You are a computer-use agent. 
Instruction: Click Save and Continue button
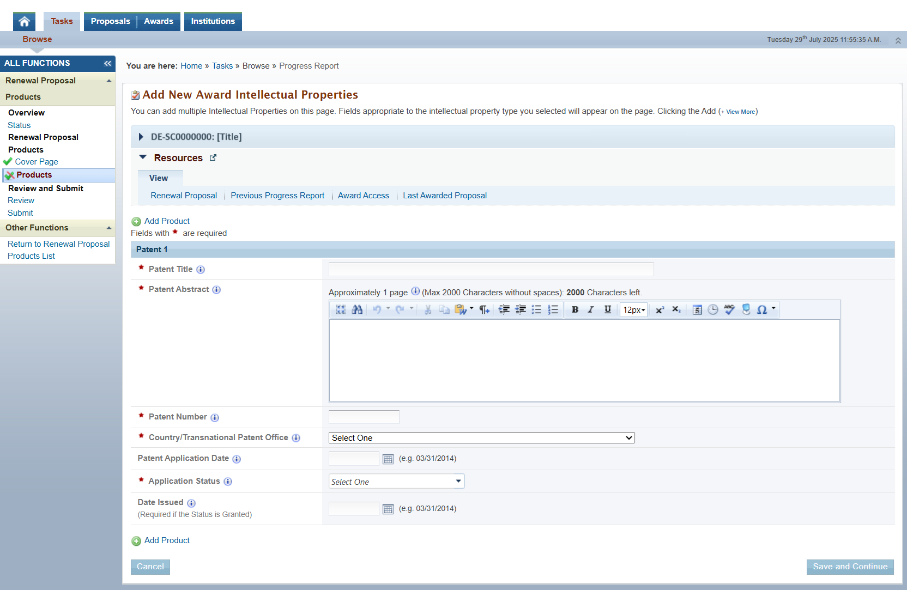click(x=850, y=567)
